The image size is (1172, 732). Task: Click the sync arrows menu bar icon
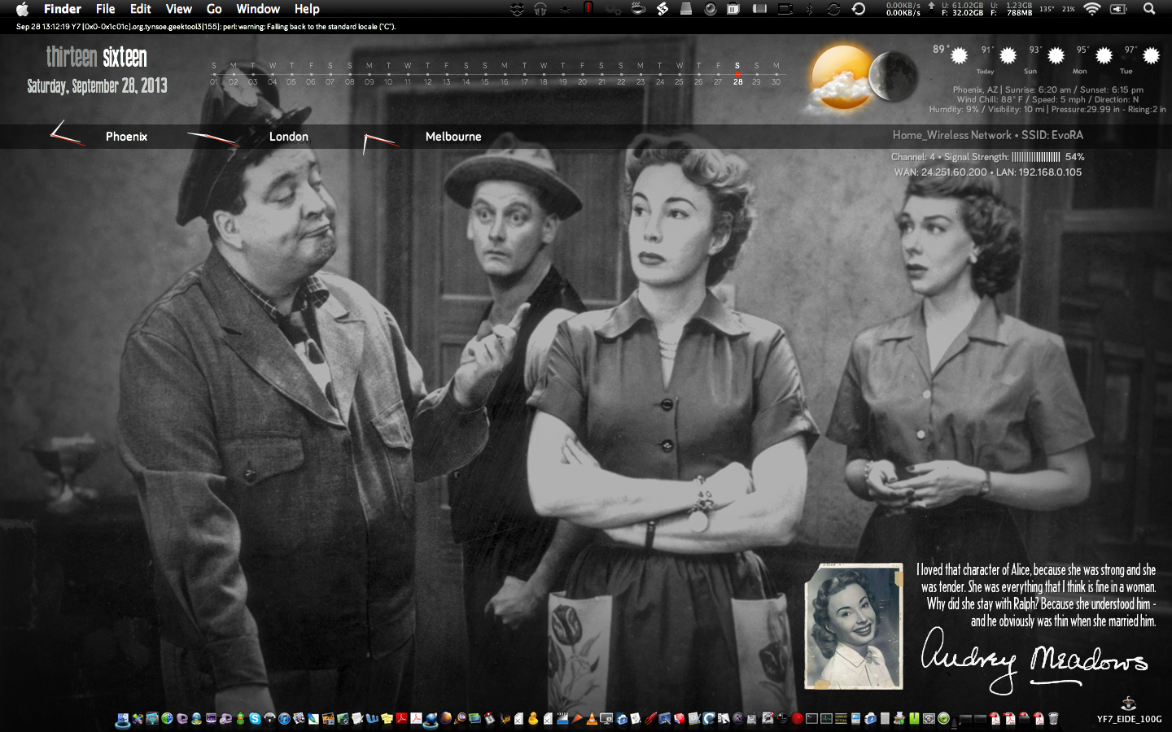point(834,9)
